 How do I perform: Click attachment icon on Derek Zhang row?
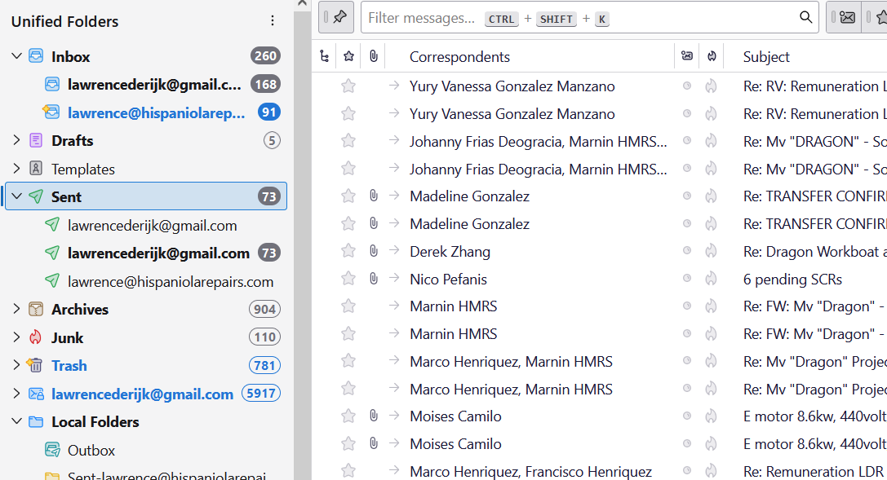[374, 250]
